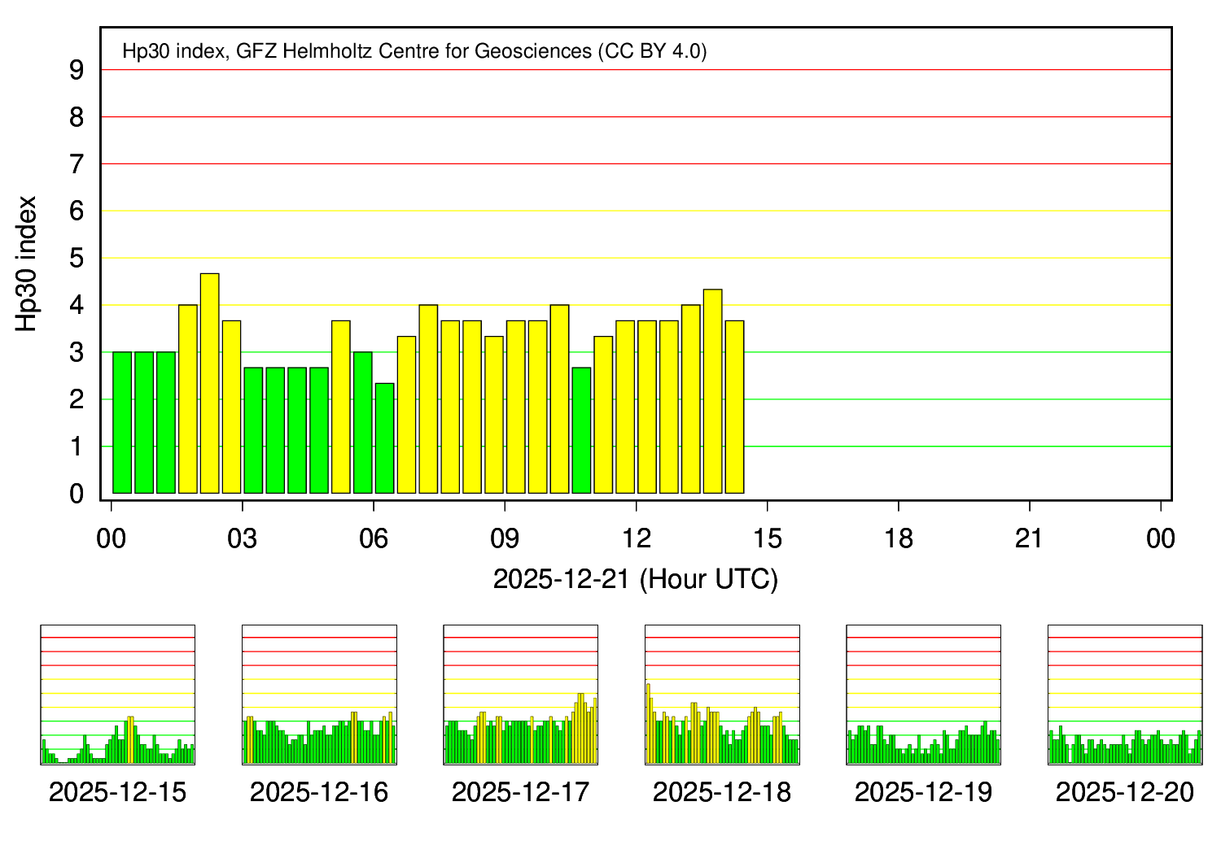Select the '21' hour tick label
The width and height of the screenshot is (1221, 854).
pos(1029,538)
